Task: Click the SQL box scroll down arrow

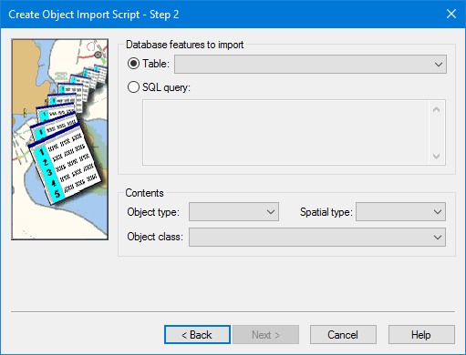Action: [437, 157]
